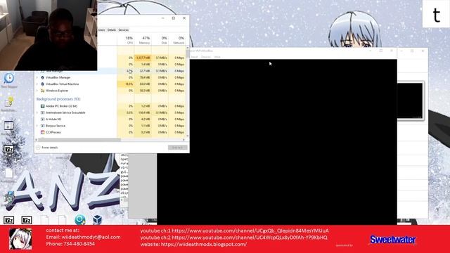
Task: Select the Windows Explorer row name
Action: point(57,91)
